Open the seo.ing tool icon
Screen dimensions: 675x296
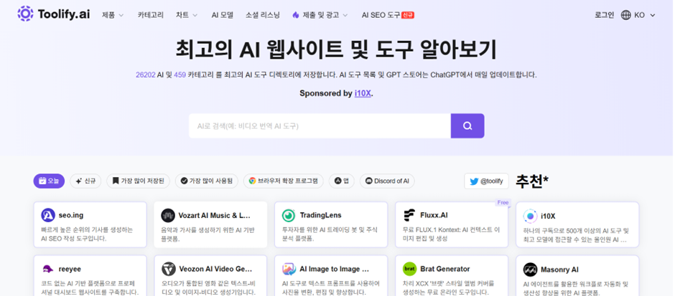click(48, 215)
